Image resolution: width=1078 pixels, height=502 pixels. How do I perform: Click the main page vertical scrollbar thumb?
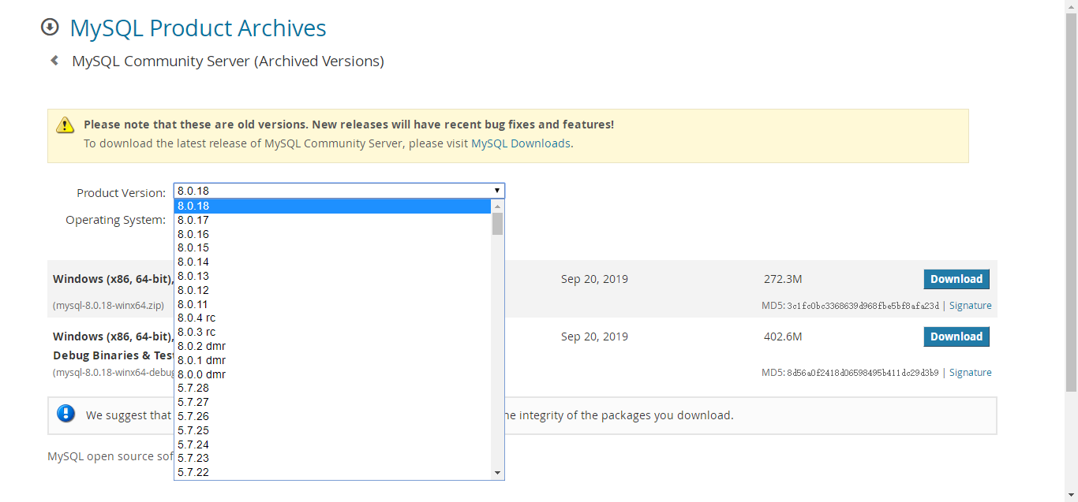(x=1071, y=203)
